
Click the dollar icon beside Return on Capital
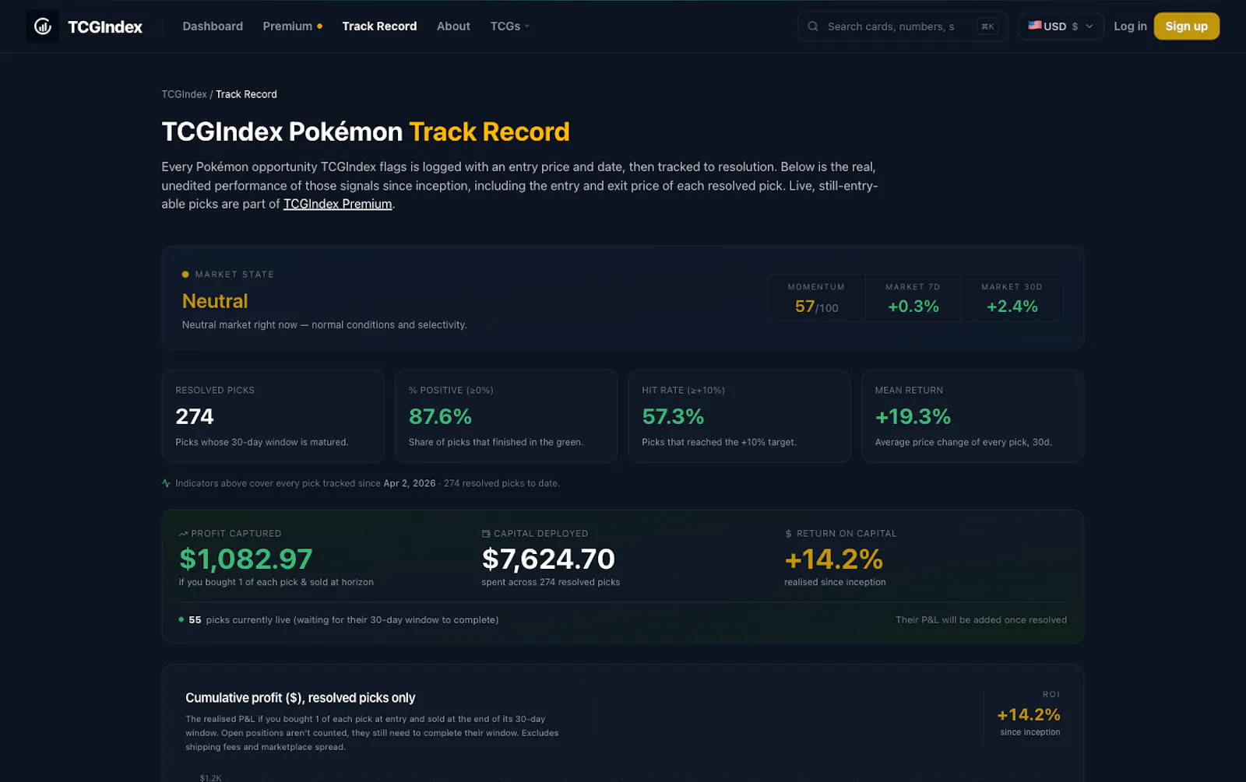[x=789, y=534]
